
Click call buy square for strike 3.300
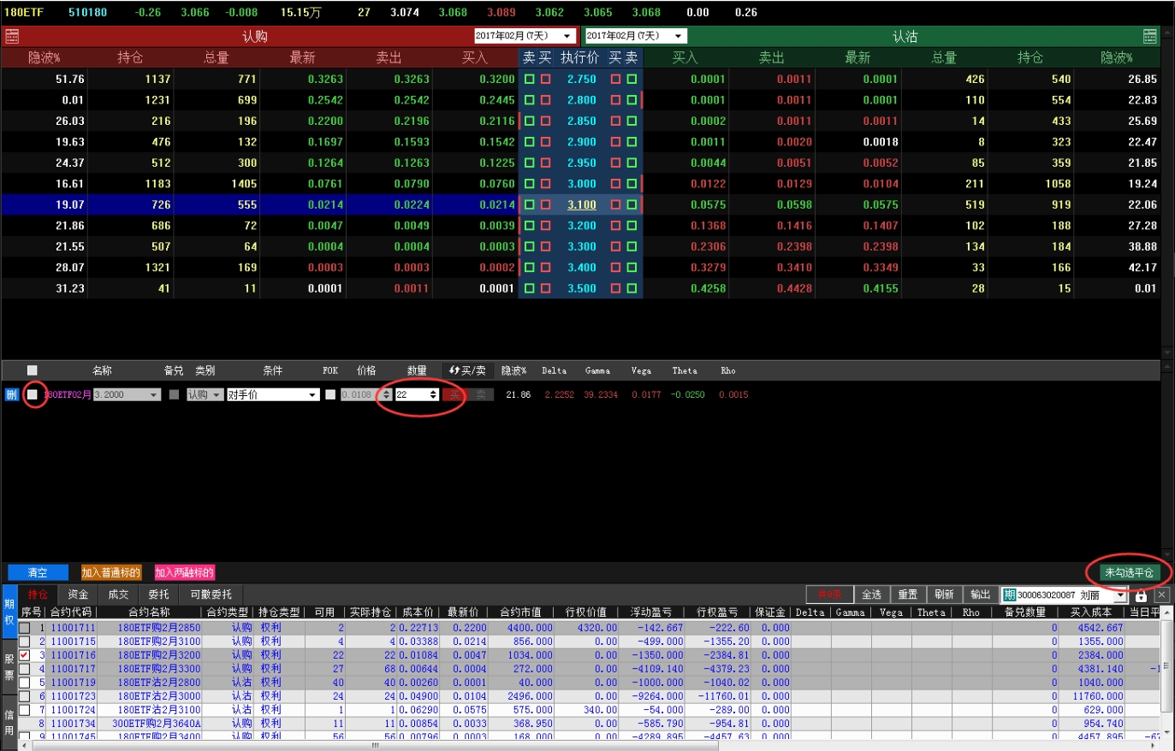click(x=546, y=246)
